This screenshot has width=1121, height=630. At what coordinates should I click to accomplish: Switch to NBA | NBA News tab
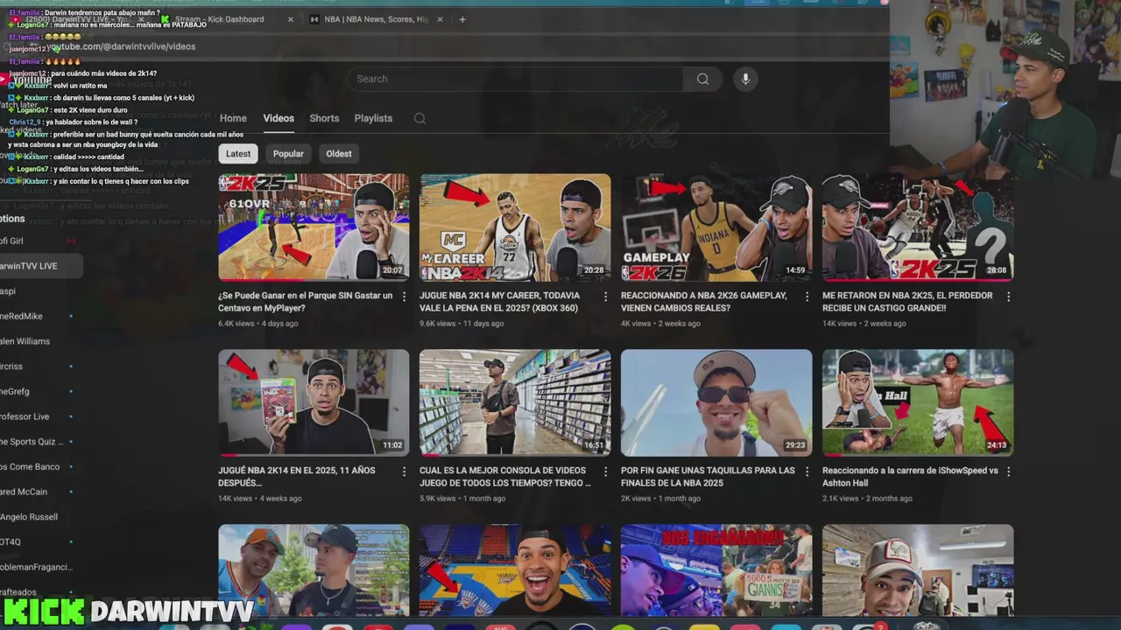[375, 19]
